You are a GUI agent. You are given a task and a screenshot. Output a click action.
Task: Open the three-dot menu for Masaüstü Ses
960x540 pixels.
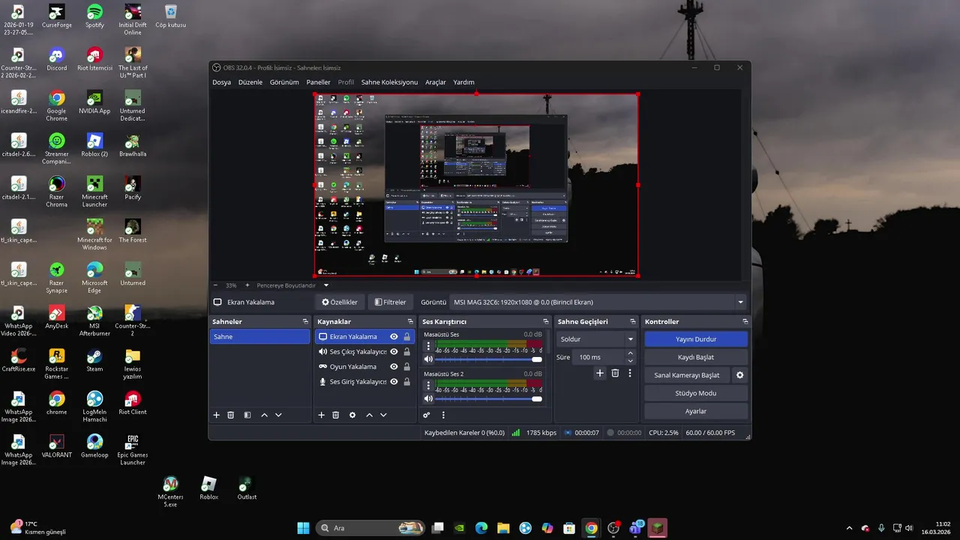coord(428,346)
